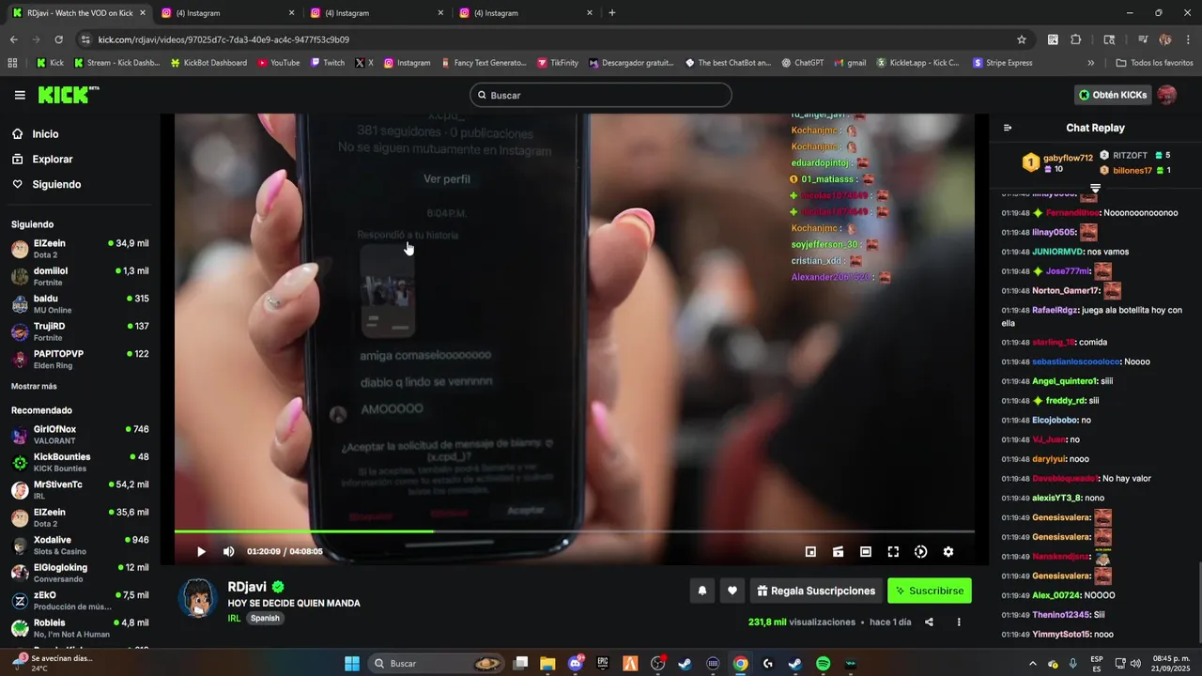Viewport: 1202px width, 676px height.
Task: Click Regala Suscripciones button
Action: click(x=816, y=591)
